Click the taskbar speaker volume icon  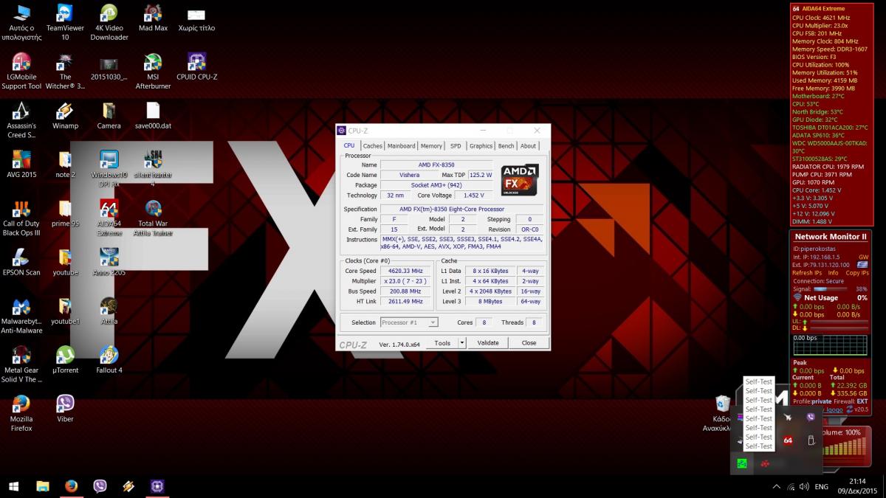[803, 487]
